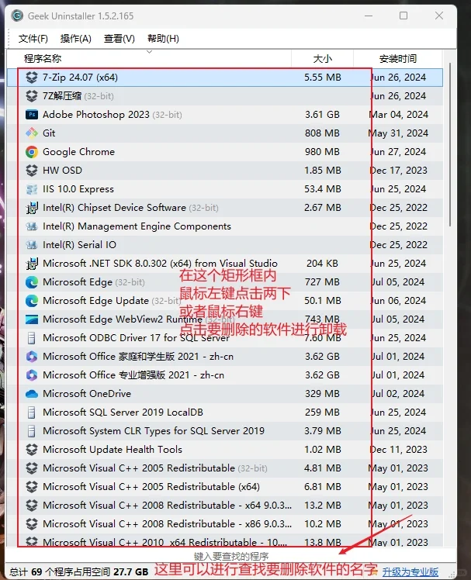Click the Adobe Photoshop 2023 icon

[32, 115]
